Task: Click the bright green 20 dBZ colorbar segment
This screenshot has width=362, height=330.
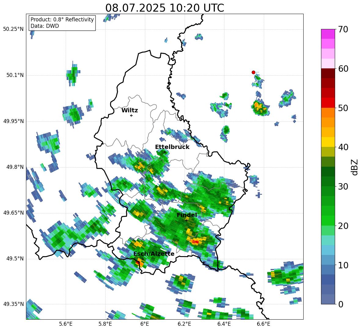Action: pos(328,220)
